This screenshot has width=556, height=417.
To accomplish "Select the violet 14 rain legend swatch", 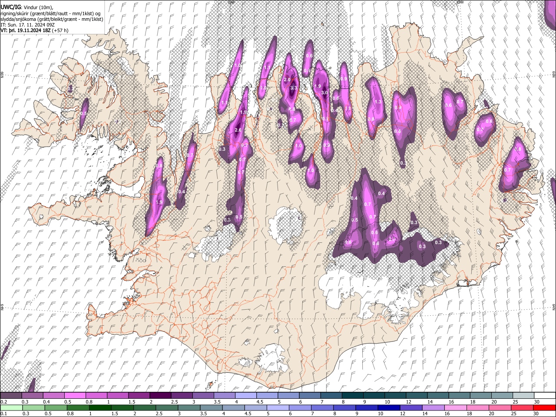I will (434, 407).
